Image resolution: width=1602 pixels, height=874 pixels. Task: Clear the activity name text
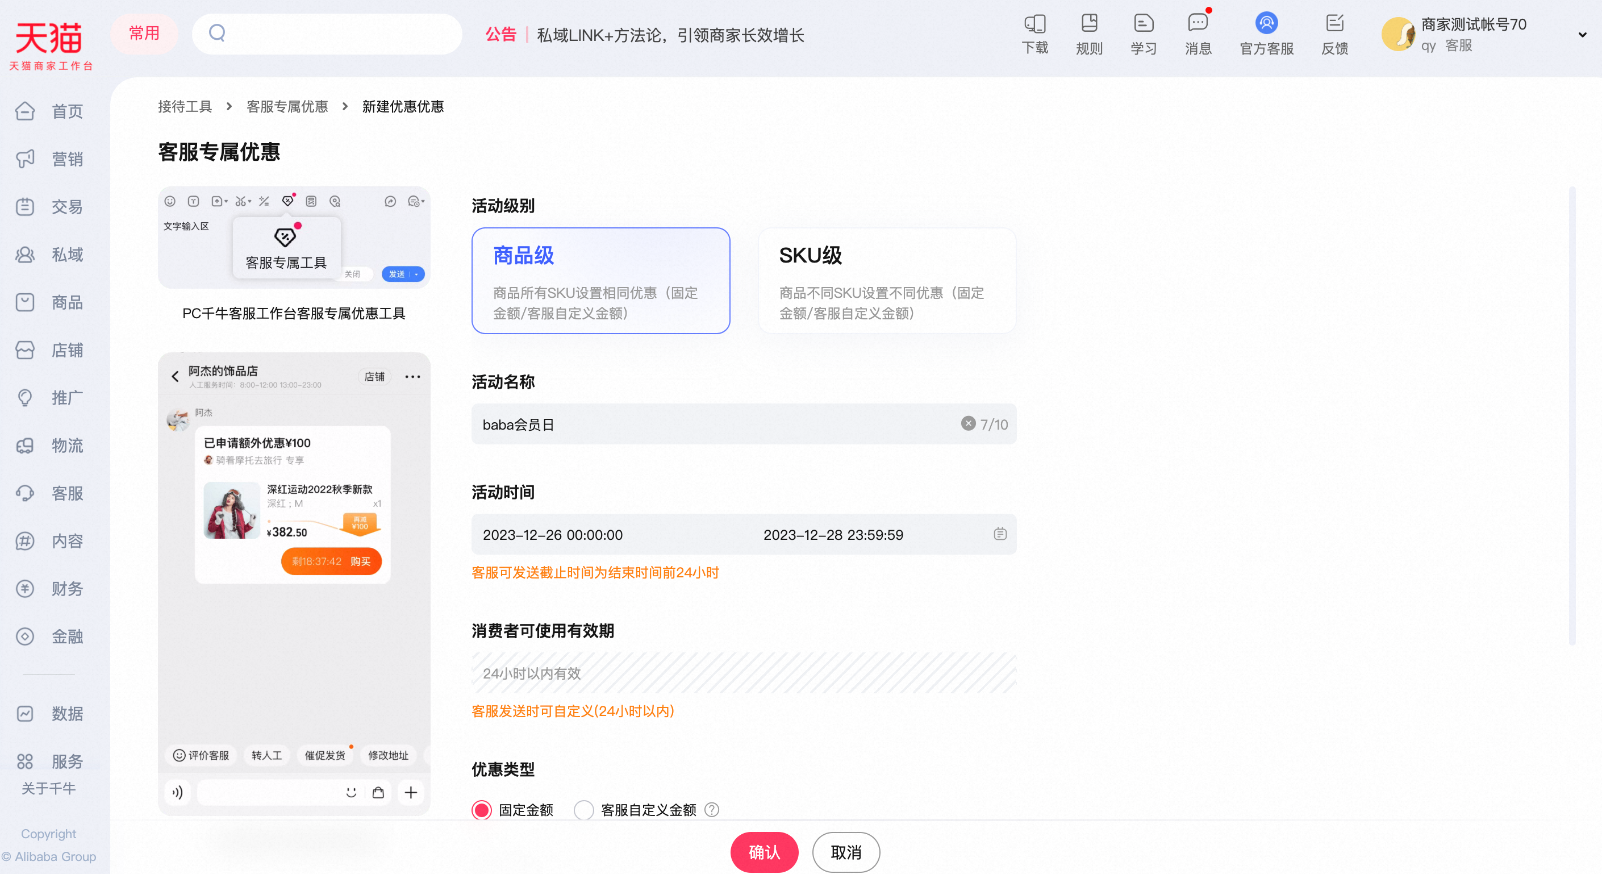967,423
